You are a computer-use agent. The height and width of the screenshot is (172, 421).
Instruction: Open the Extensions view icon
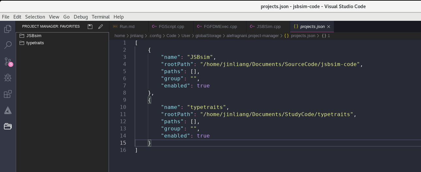click(8, 94)
